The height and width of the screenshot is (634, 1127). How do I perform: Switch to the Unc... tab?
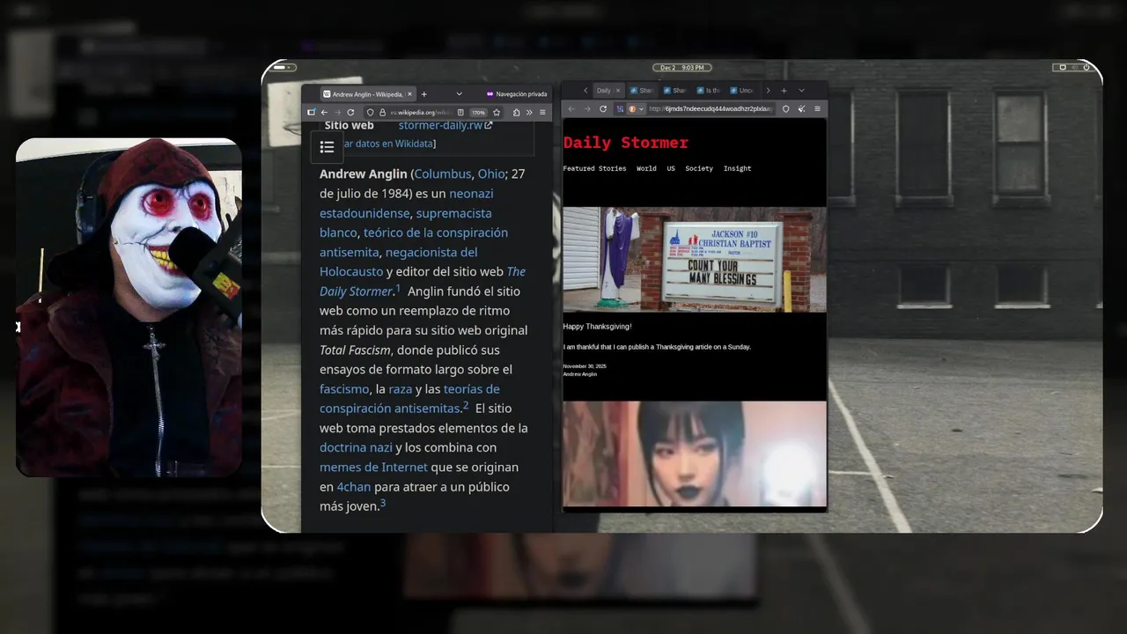pos(743,91)
